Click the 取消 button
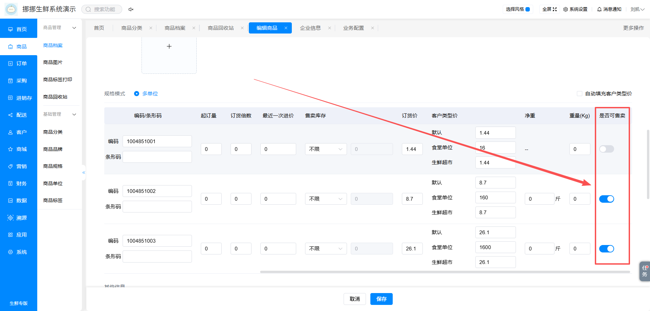Image resolution: width=650 pixels, height=311 pixels. 355,299
